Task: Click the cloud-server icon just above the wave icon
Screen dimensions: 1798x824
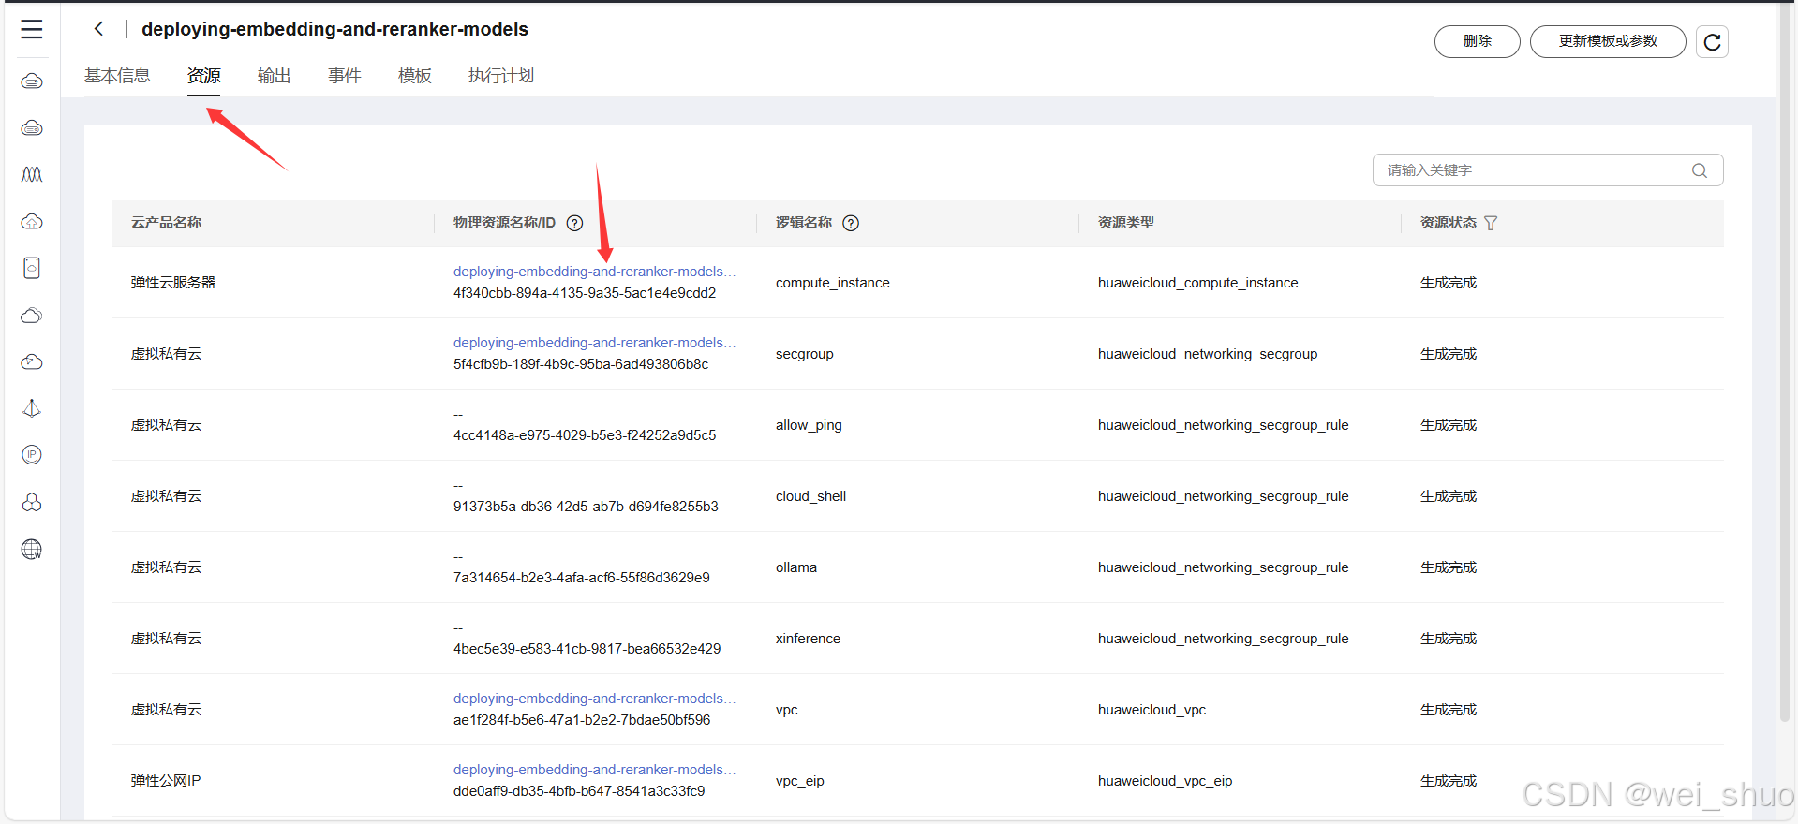Action: 32,127
